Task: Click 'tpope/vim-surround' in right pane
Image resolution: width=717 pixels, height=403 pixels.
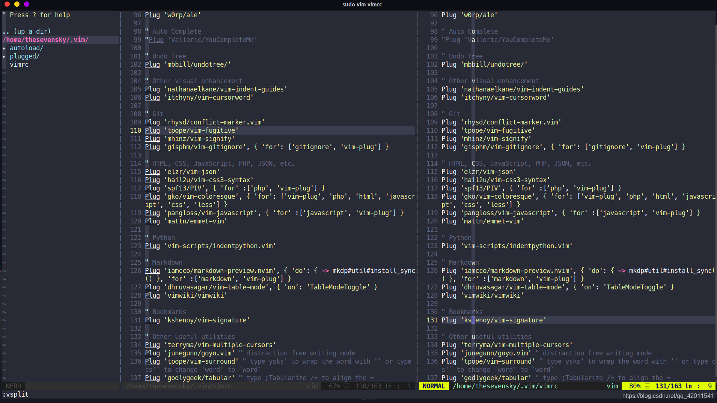Action: coord(498,361)
